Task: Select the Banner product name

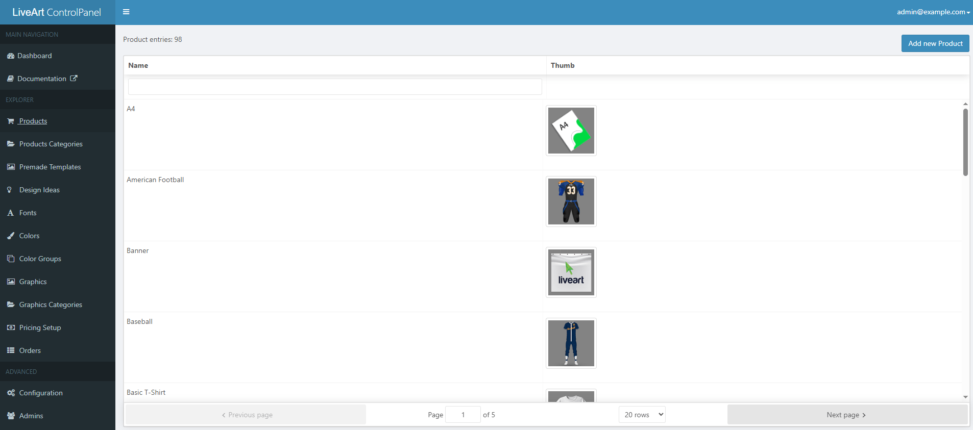Action: tap(138, 250)
